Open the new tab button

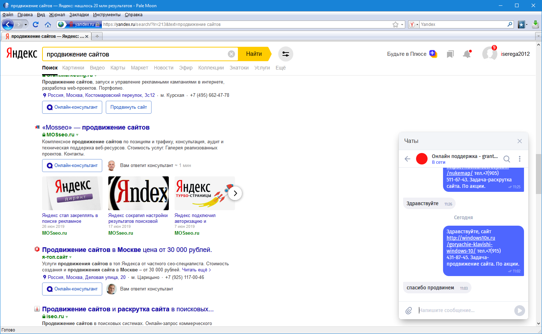(97, 36)
